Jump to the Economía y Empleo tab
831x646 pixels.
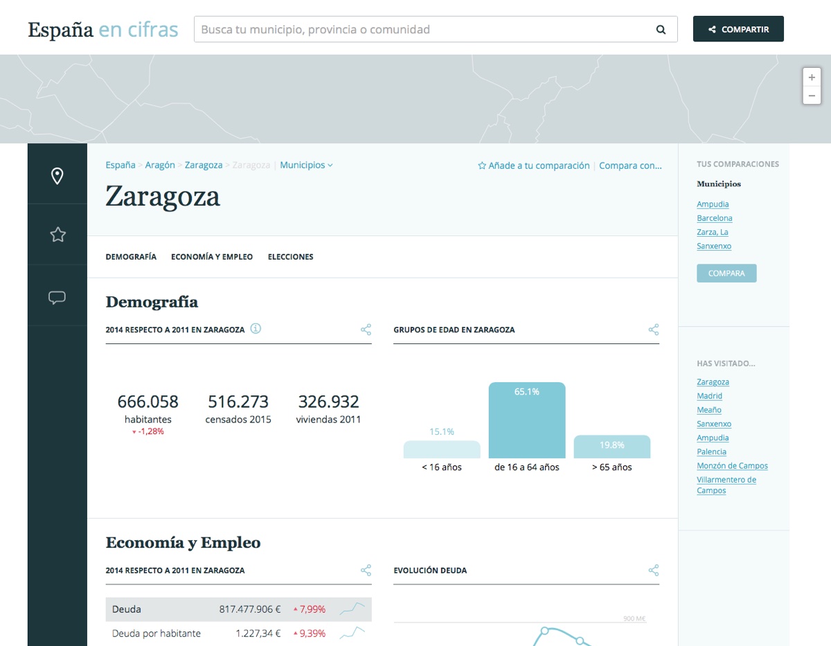pos(212,257)
